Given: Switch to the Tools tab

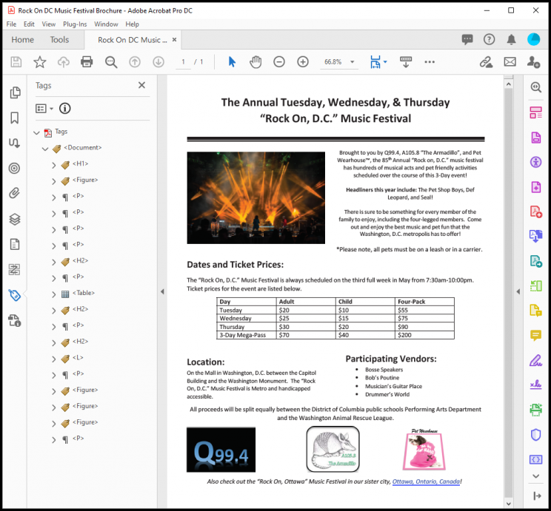Looking at the screenshot, I should 59,40.
